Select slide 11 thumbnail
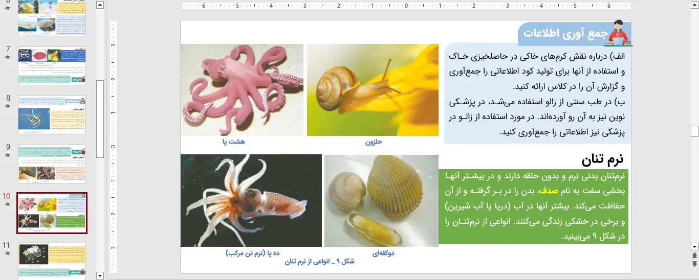The width and height of the screenshot is (699, 280). pyautogui.click(x=52, y=261)
